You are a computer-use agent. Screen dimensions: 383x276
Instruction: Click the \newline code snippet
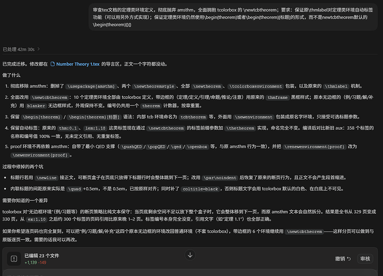point(47,178)
